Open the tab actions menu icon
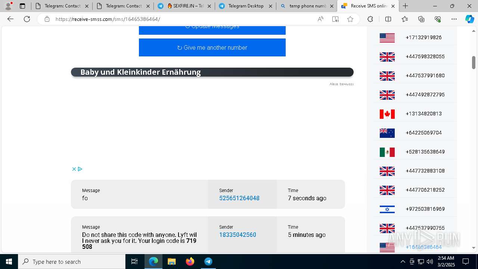 (22, 6)
